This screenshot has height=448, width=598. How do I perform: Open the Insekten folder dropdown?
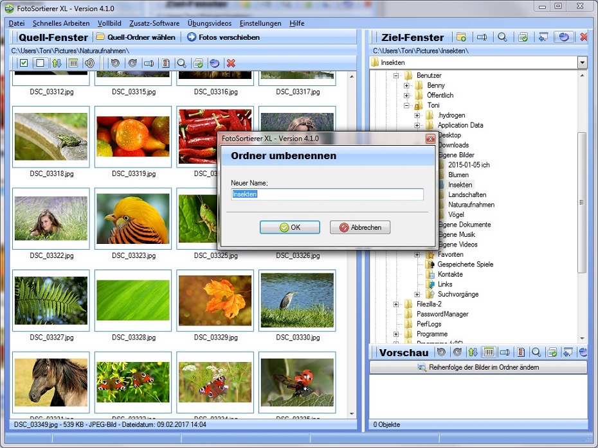pyautogui.click(x=582, y=62)
